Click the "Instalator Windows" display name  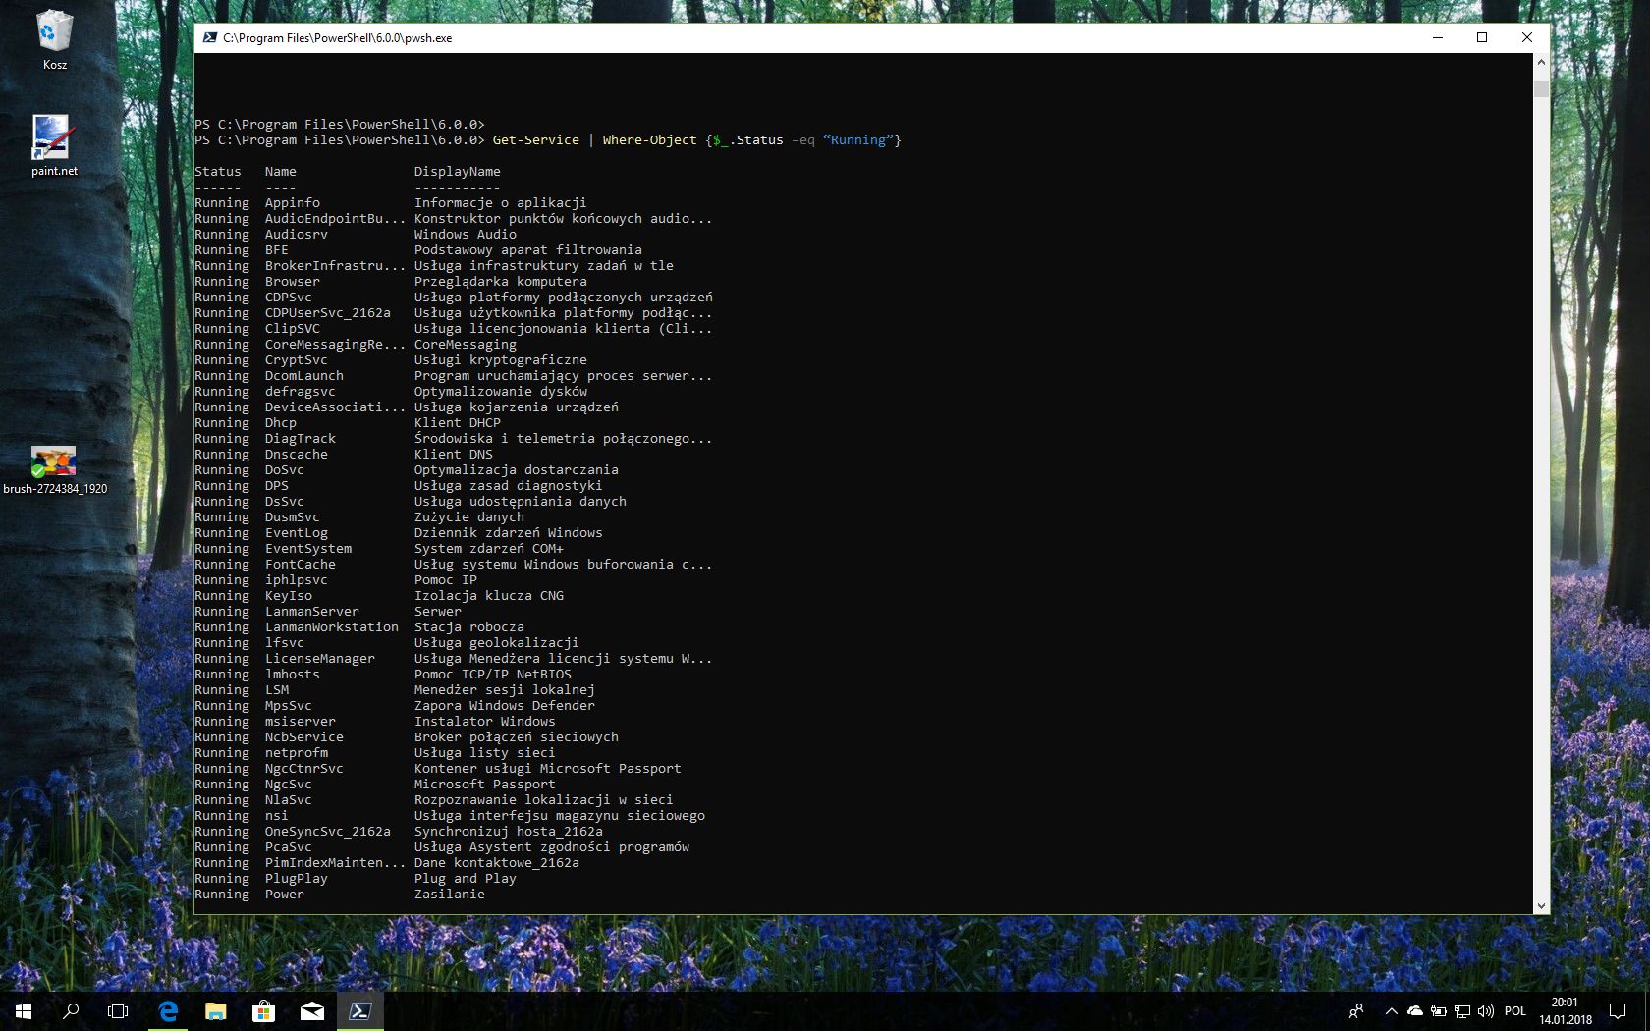(x=485, y=722)
